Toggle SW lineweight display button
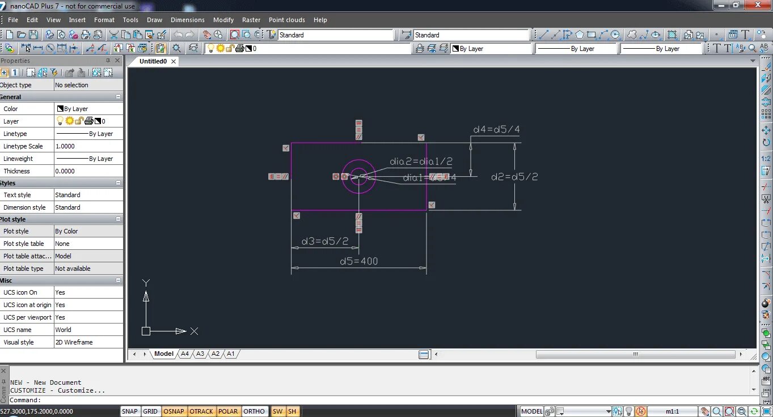Viewport: 773px width, 417px height. (278, 411)
